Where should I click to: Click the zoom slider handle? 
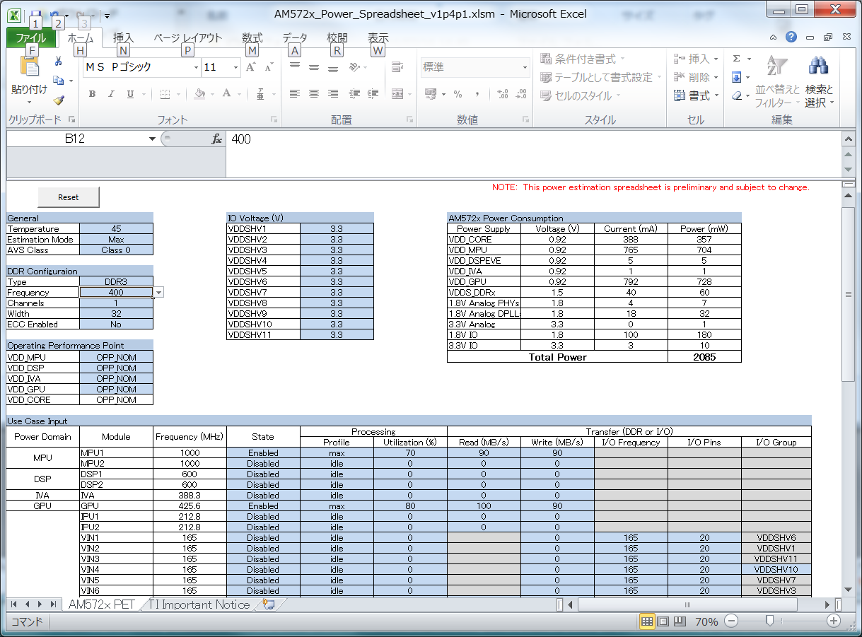(x=769, y=621)
